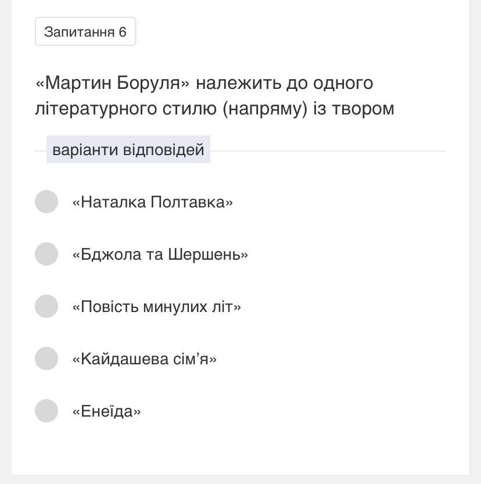Click divider line right of "варіанти відповідей"
Viewport: 481px width, 484px height.
point(328,151)
